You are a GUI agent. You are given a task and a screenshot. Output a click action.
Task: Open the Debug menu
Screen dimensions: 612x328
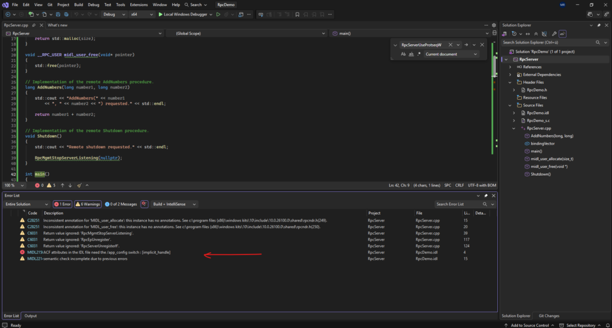tap(93, 5)
